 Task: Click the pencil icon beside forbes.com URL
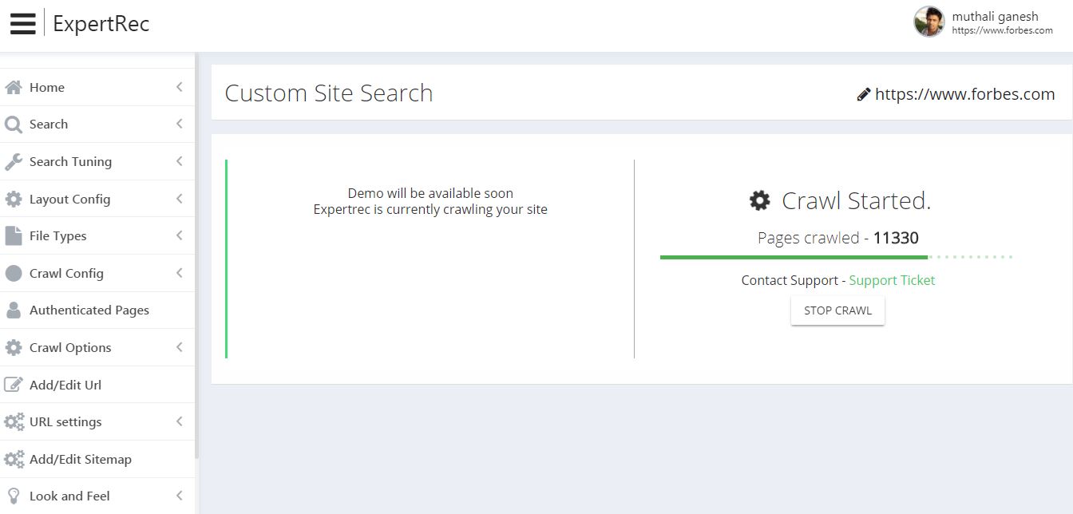point(862,94)
